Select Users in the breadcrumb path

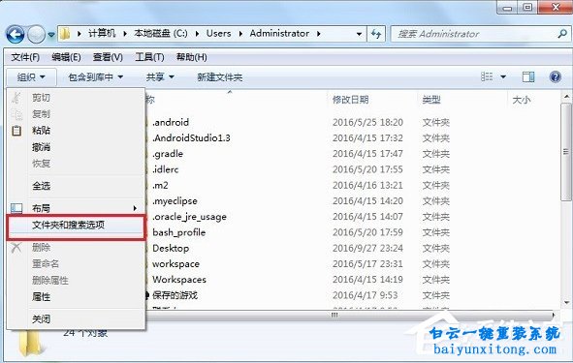[x=218, y=34]
